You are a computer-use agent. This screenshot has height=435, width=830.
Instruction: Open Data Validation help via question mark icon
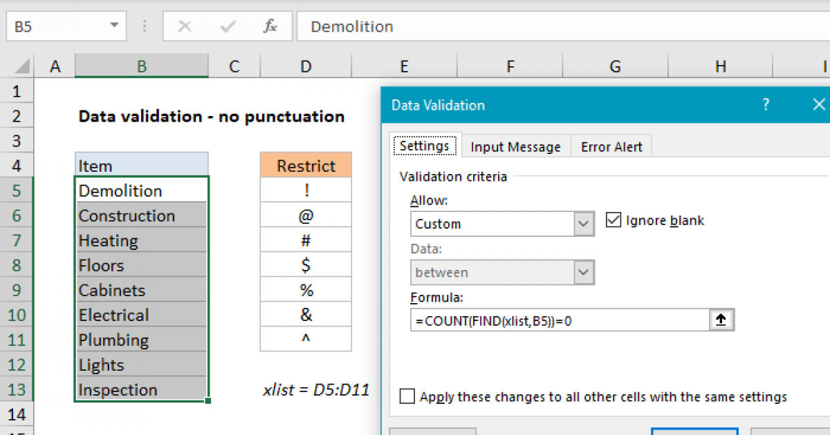click(766, 104)
